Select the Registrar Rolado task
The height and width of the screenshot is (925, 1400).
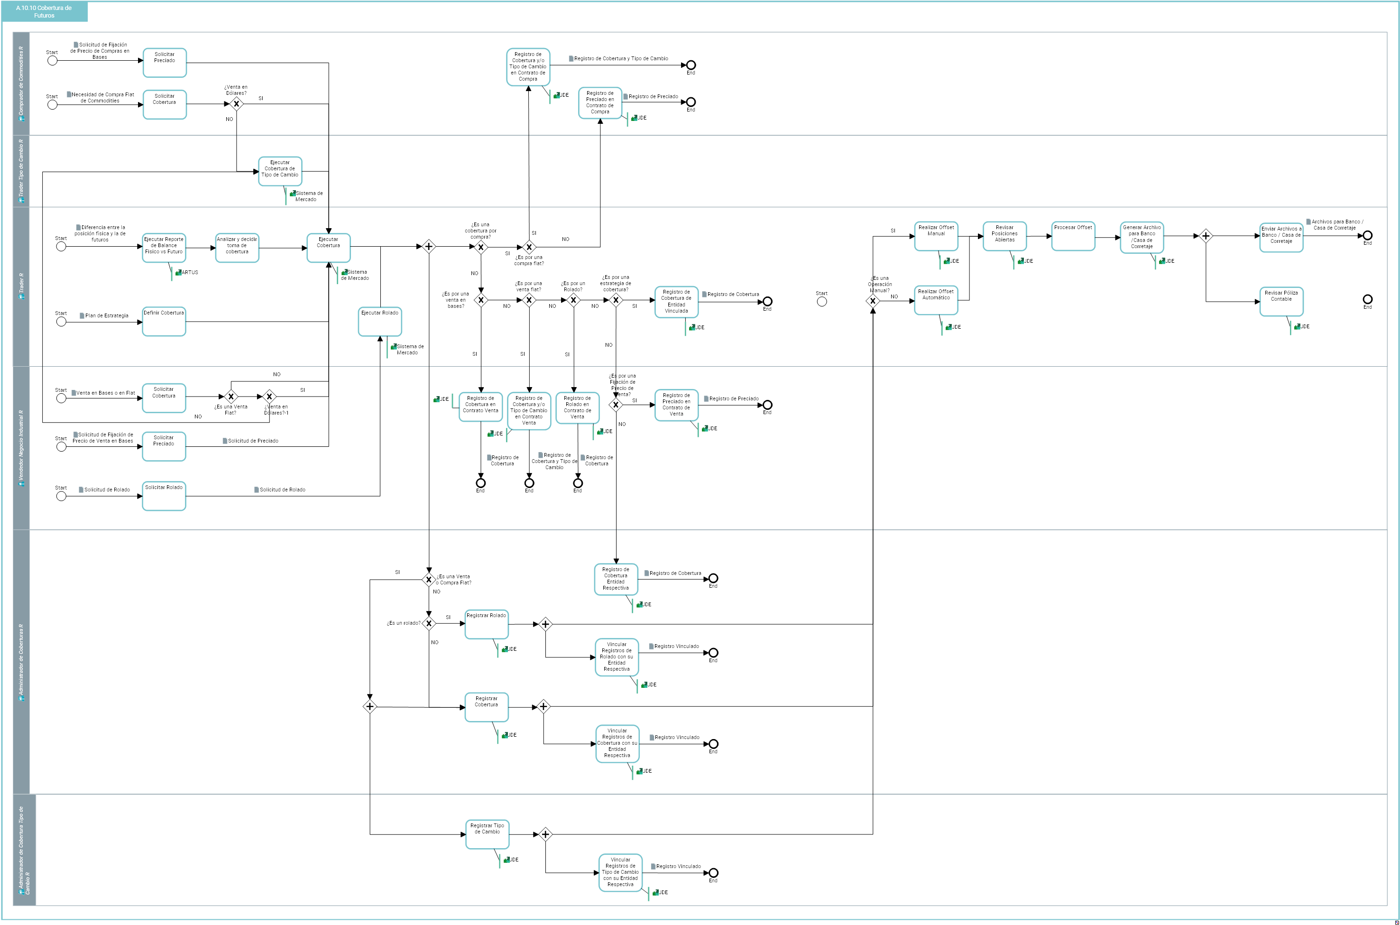coord(487,624)
